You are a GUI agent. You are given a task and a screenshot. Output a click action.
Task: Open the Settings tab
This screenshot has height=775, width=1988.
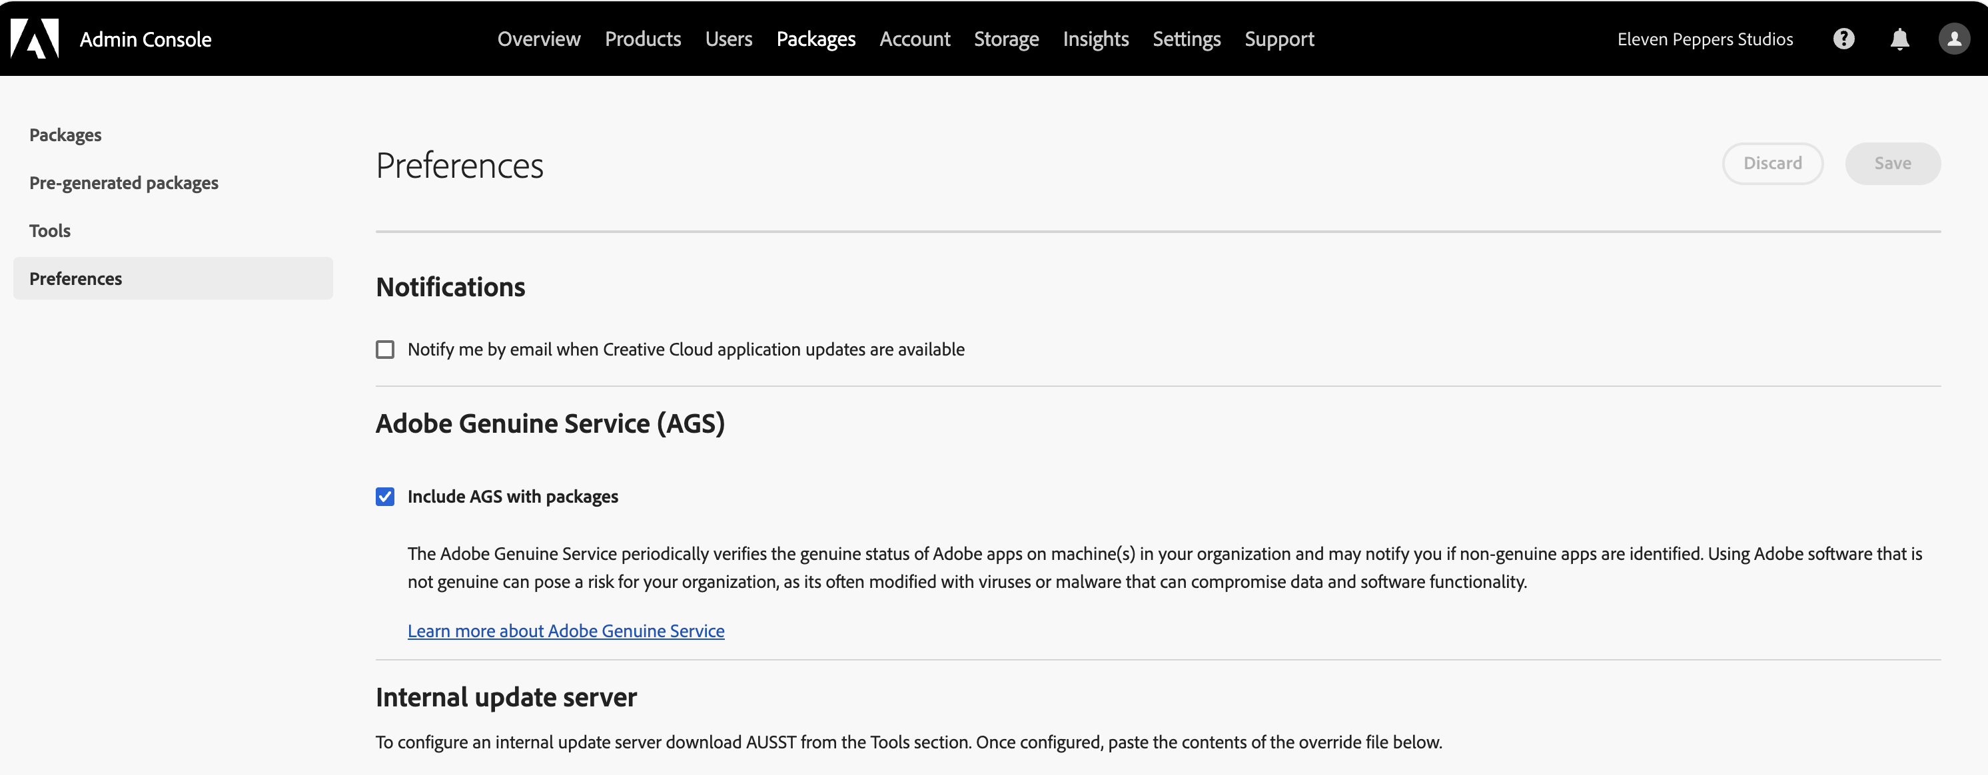point(1186,39)
